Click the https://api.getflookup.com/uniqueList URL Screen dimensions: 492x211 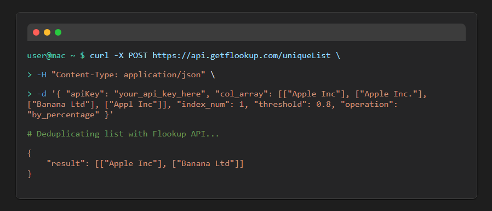[242, 55]
